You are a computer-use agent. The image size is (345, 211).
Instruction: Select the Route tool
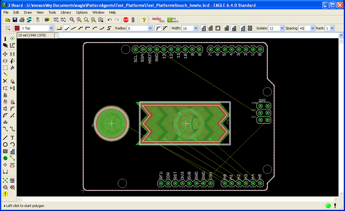click(5, 129)
